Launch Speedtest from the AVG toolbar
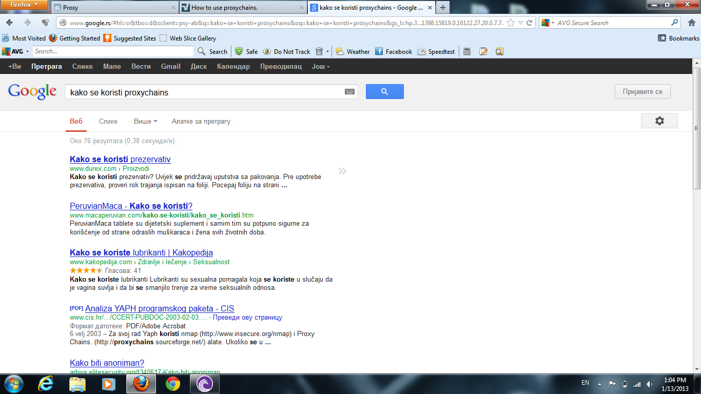Screen dimensions: 701x394 click(x=436, y=51)
